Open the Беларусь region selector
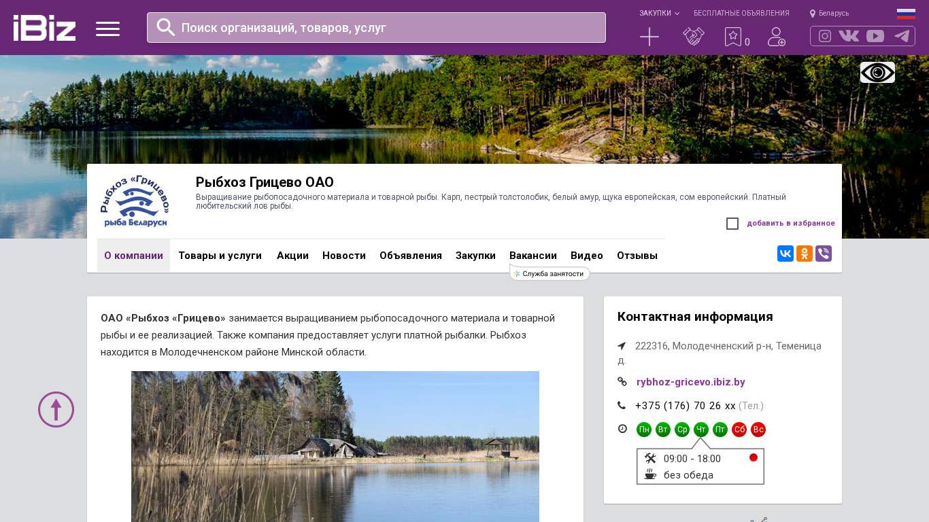 829,14
